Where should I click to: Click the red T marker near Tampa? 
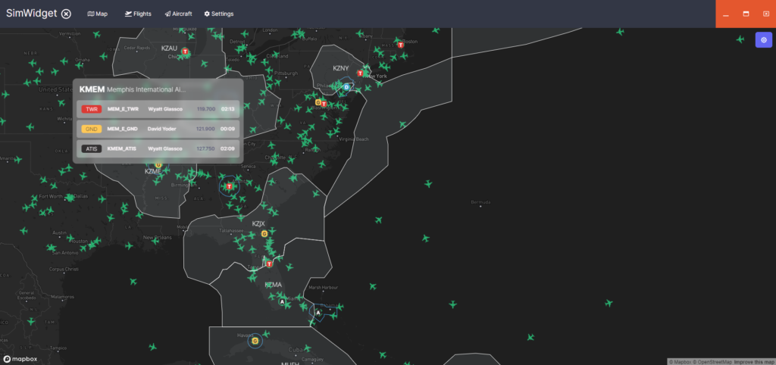click(269, 264)
